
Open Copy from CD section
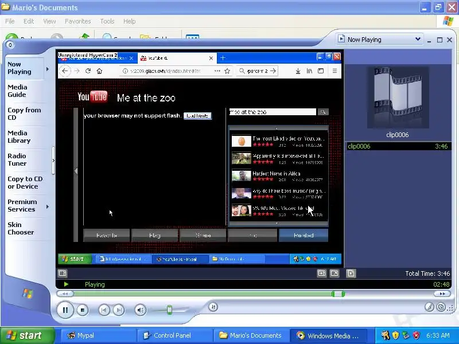coord(24,114)
